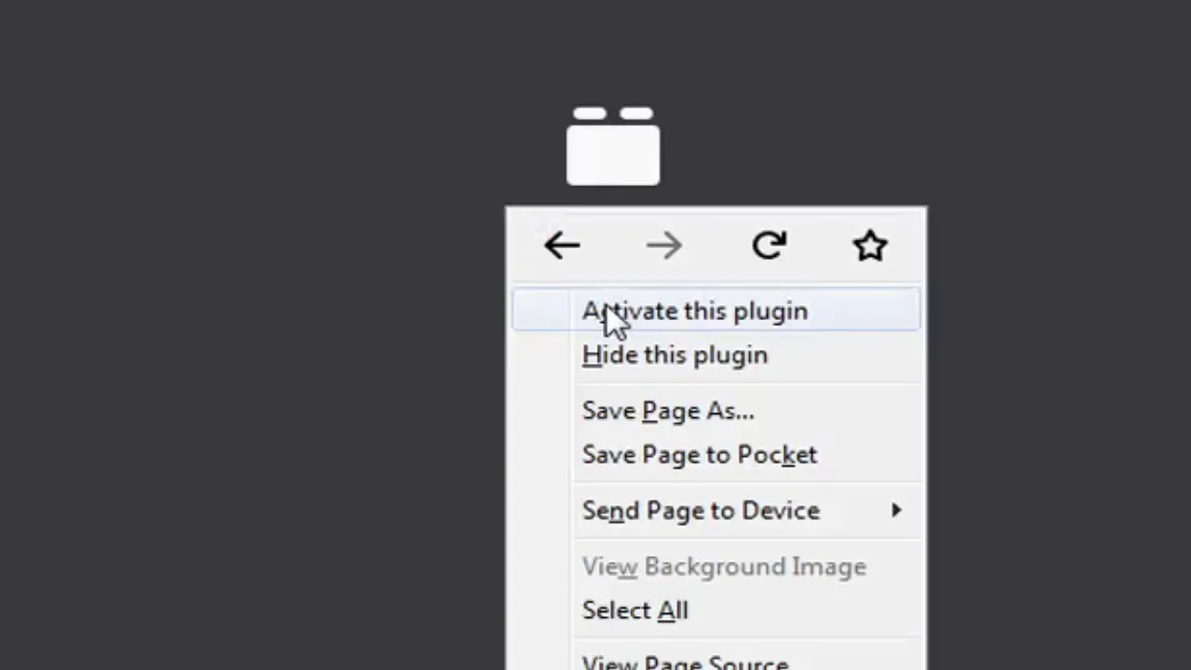Click the grayed forward arrow icon

click(x=664, y=246)
